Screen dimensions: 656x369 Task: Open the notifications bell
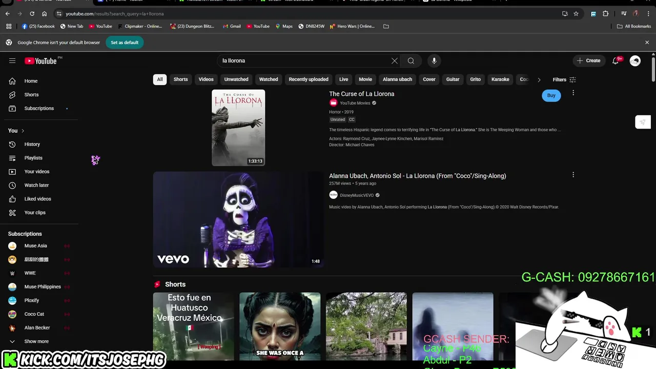click(616, 60)
